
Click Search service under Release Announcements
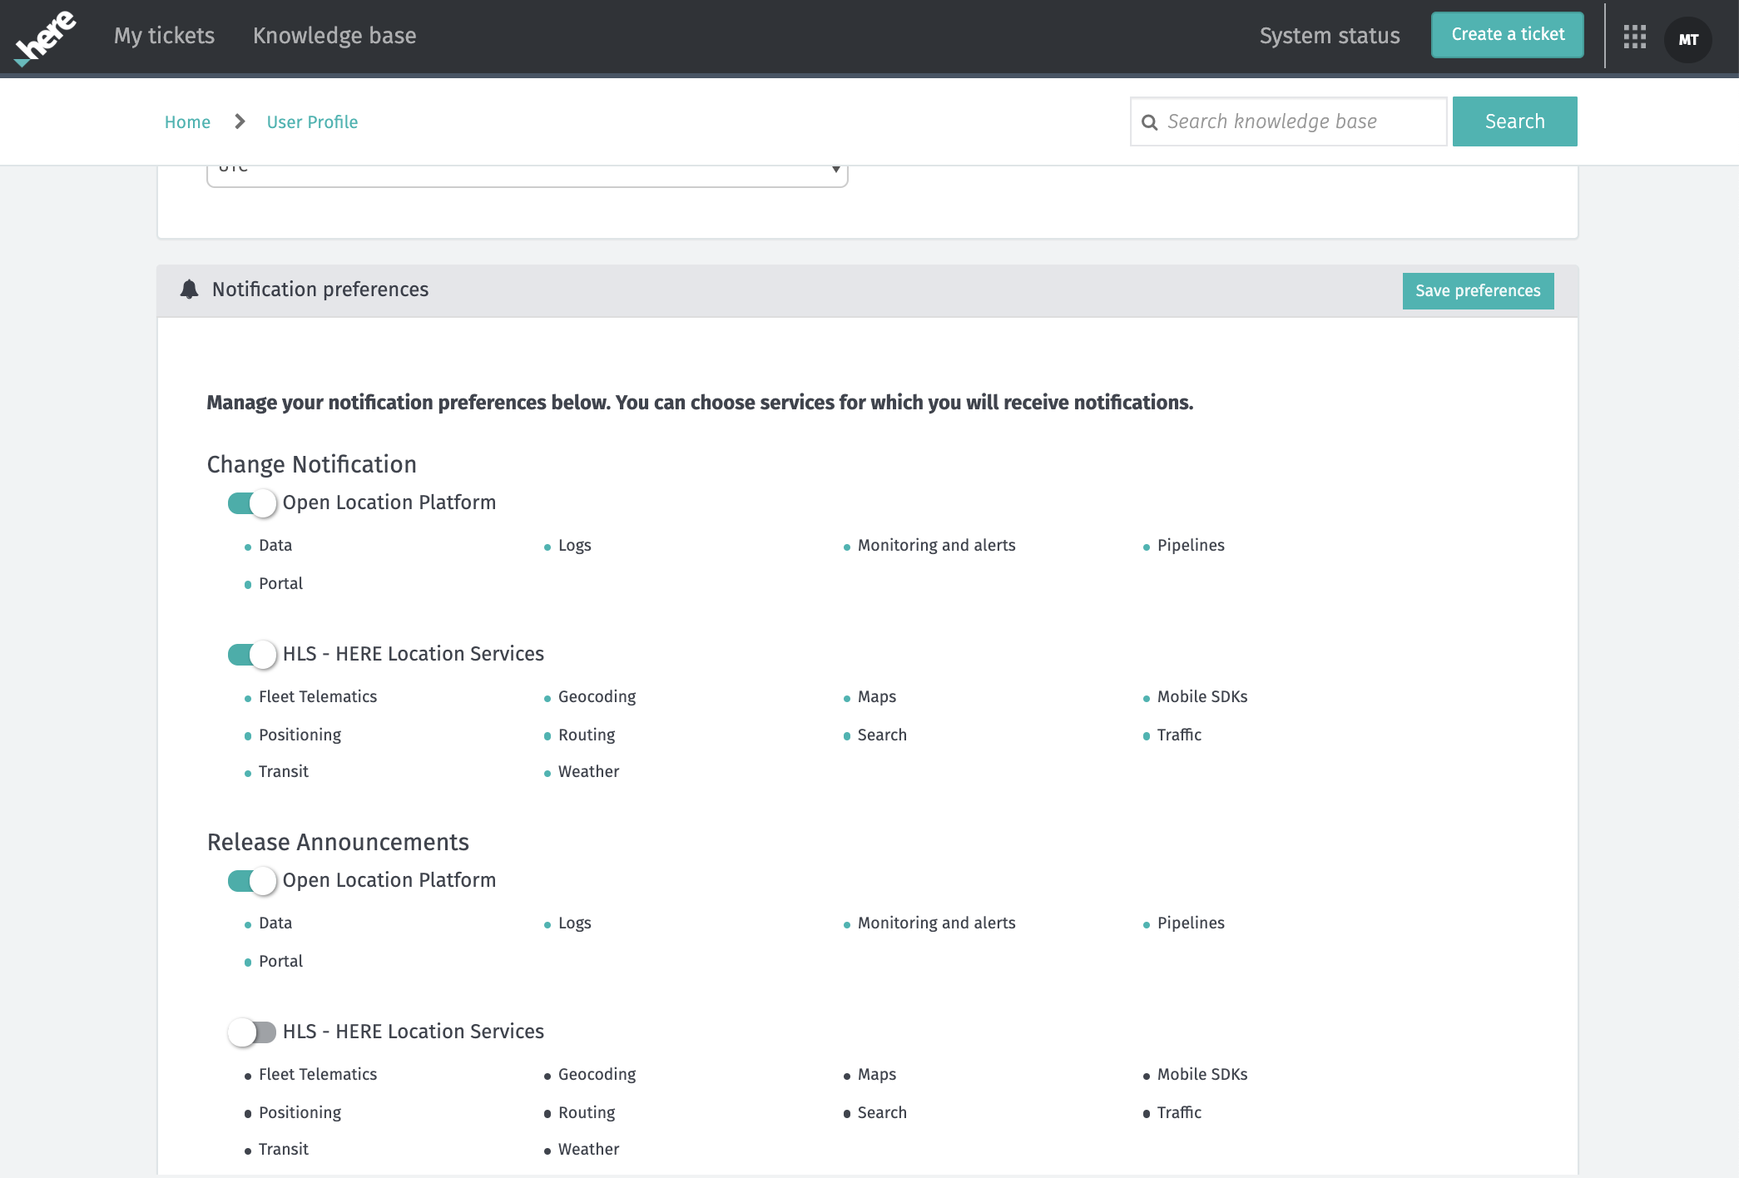tap(882, 1113)
